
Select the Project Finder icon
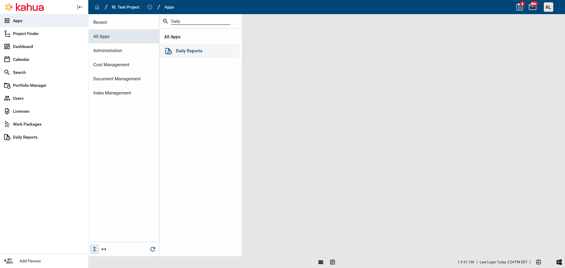pos(7,34)
